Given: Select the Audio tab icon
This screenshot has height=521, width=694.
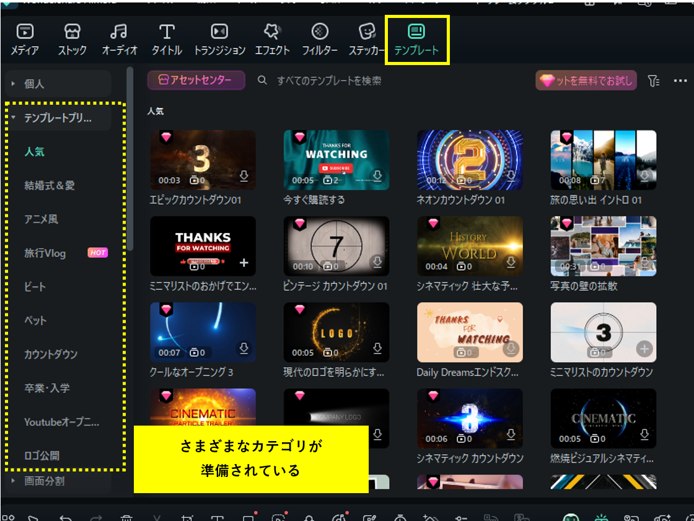Looking at the screenshot, I should click(119, 32).
